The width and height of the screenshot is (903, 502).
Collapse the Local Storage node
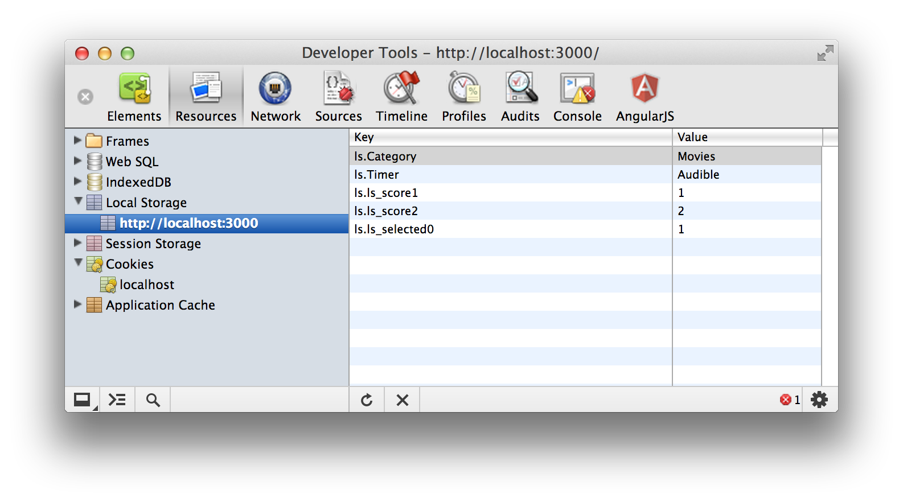78,201
